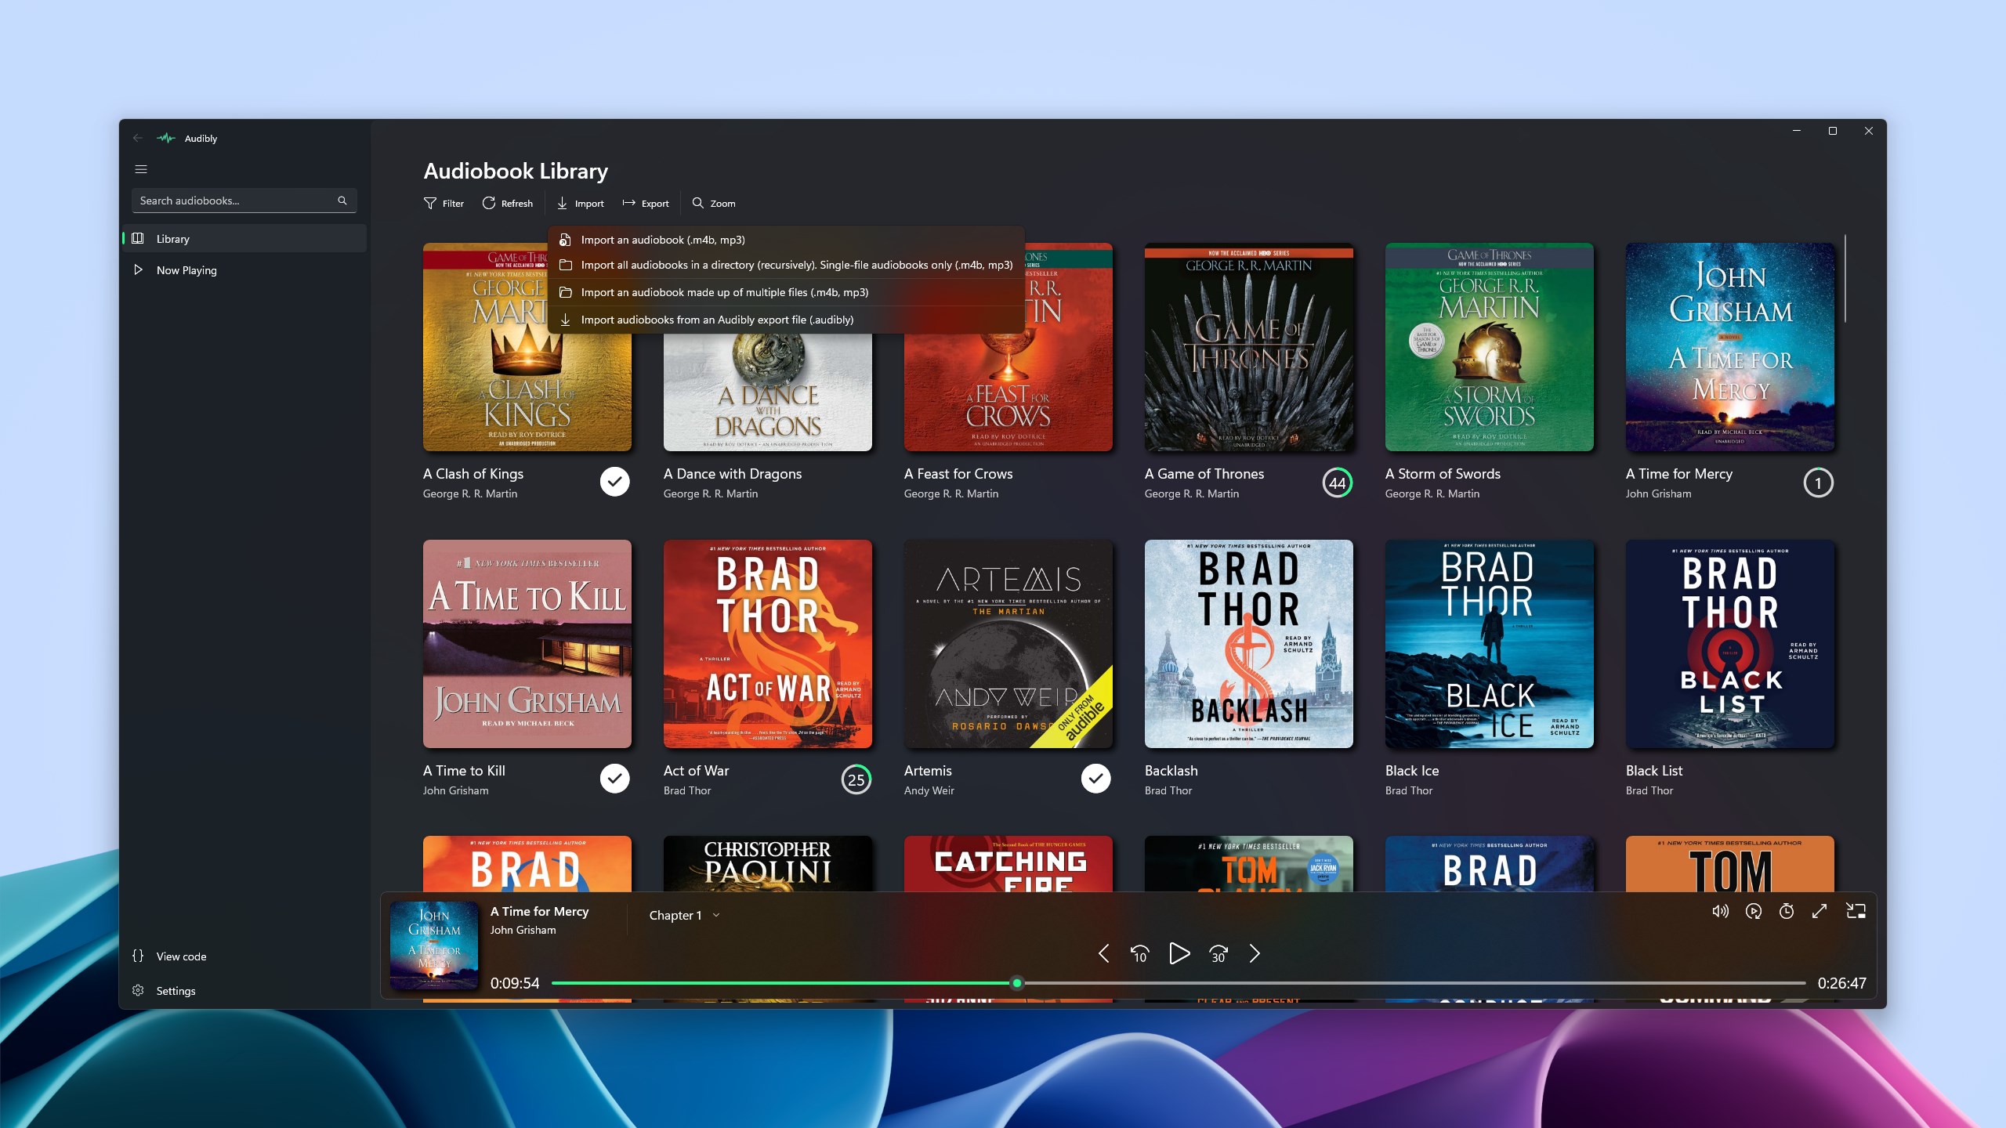Viewport: 2006px width, 1128px height.
Task: Toggle the finished checkmark on A Clash of Kings
Action: pyautogui.click(x=614, y=481)
